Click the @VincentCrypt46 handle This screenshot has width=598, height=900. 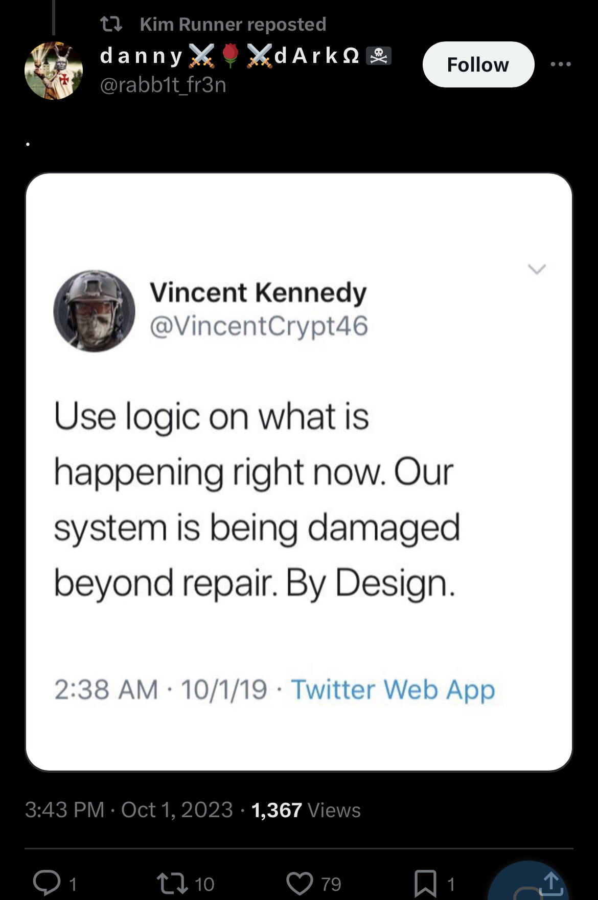tap(259, 326)
